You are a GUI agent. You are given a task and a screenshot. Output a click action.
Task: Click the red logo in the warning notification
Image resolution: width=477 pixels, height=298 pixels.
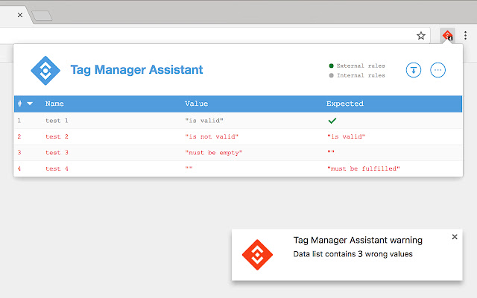[x=257, y=255]
